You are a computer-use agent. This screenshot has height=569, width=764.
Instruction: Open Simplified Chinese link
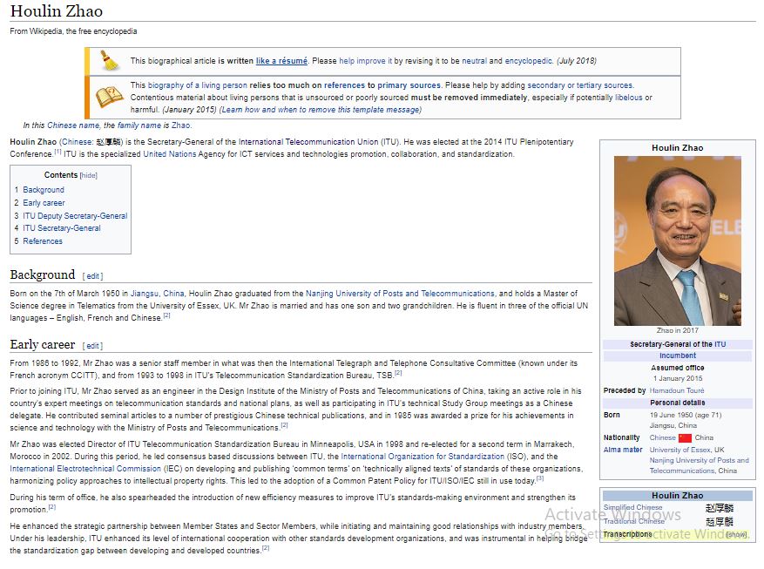[x=632, y=508]
